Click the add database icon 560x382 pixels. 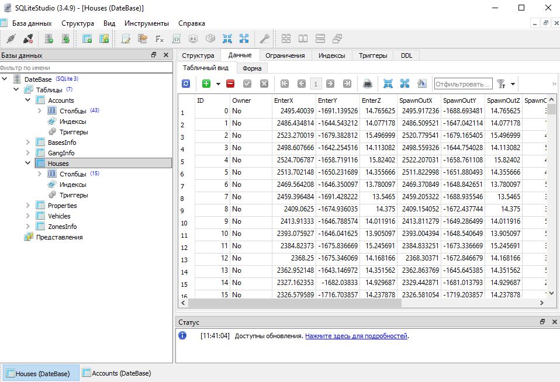49,39
